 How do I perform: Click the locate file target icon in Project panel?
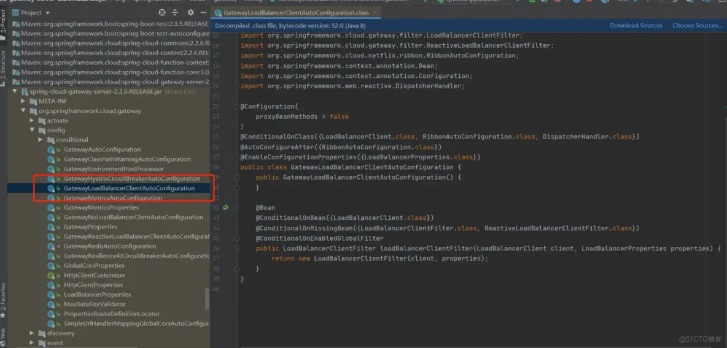[161, 12]
